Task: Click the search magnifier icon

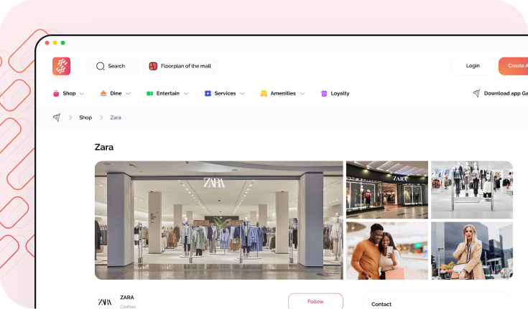Action: tap(101, 66)
